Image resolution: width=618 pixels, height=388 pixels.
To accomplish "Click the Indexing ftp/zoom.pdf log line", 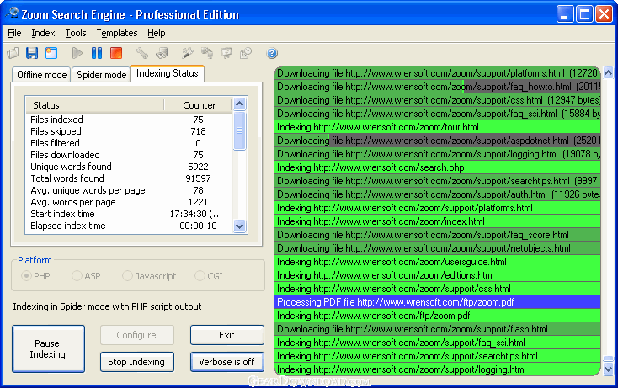I will 438,316.
